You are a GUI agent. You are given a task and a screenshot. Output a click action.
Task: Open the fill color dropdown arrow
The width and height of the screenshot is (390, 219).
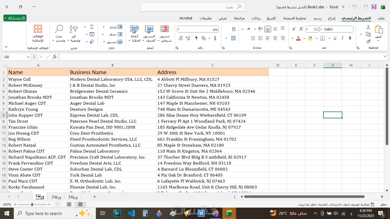(x=304, y=38)
